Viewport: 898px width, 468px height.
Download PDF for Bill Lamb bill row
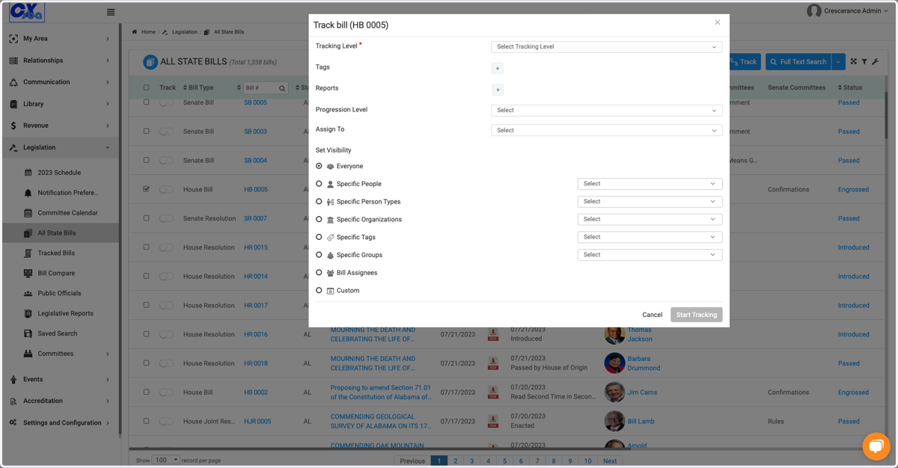493,421
